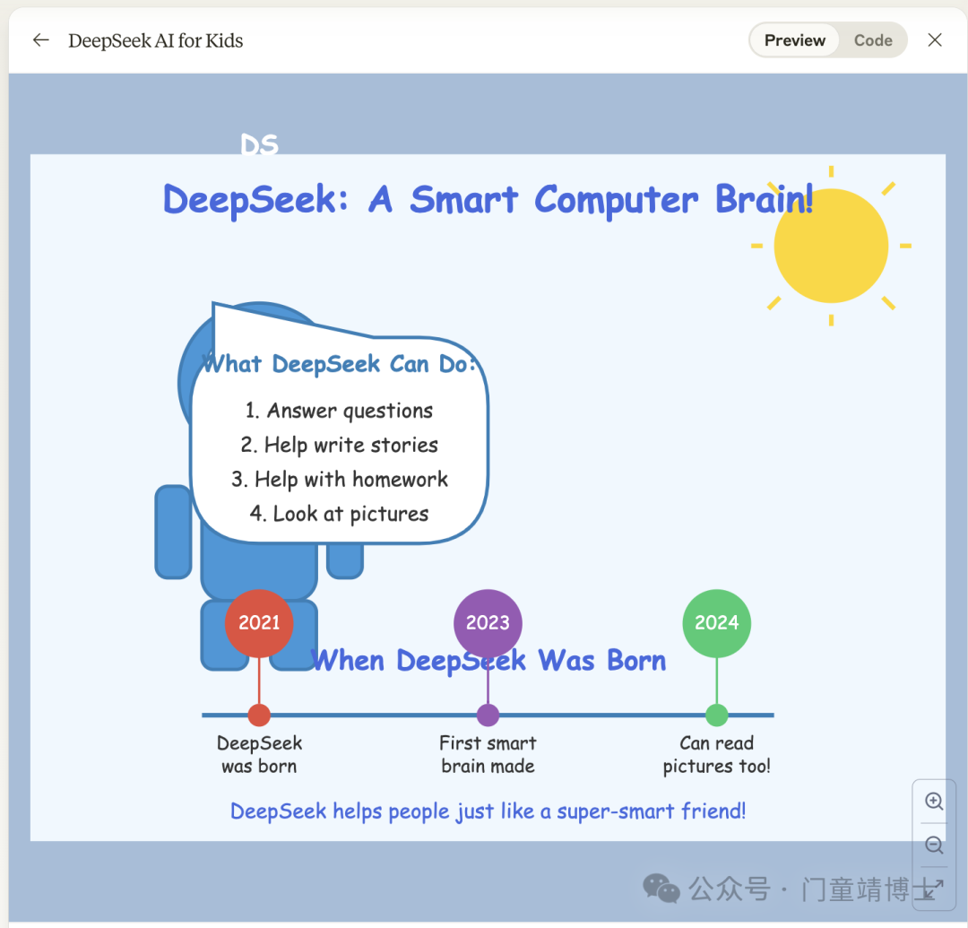Click the white 'DS' label
The image size is (968, 928).
coord(259,144)
